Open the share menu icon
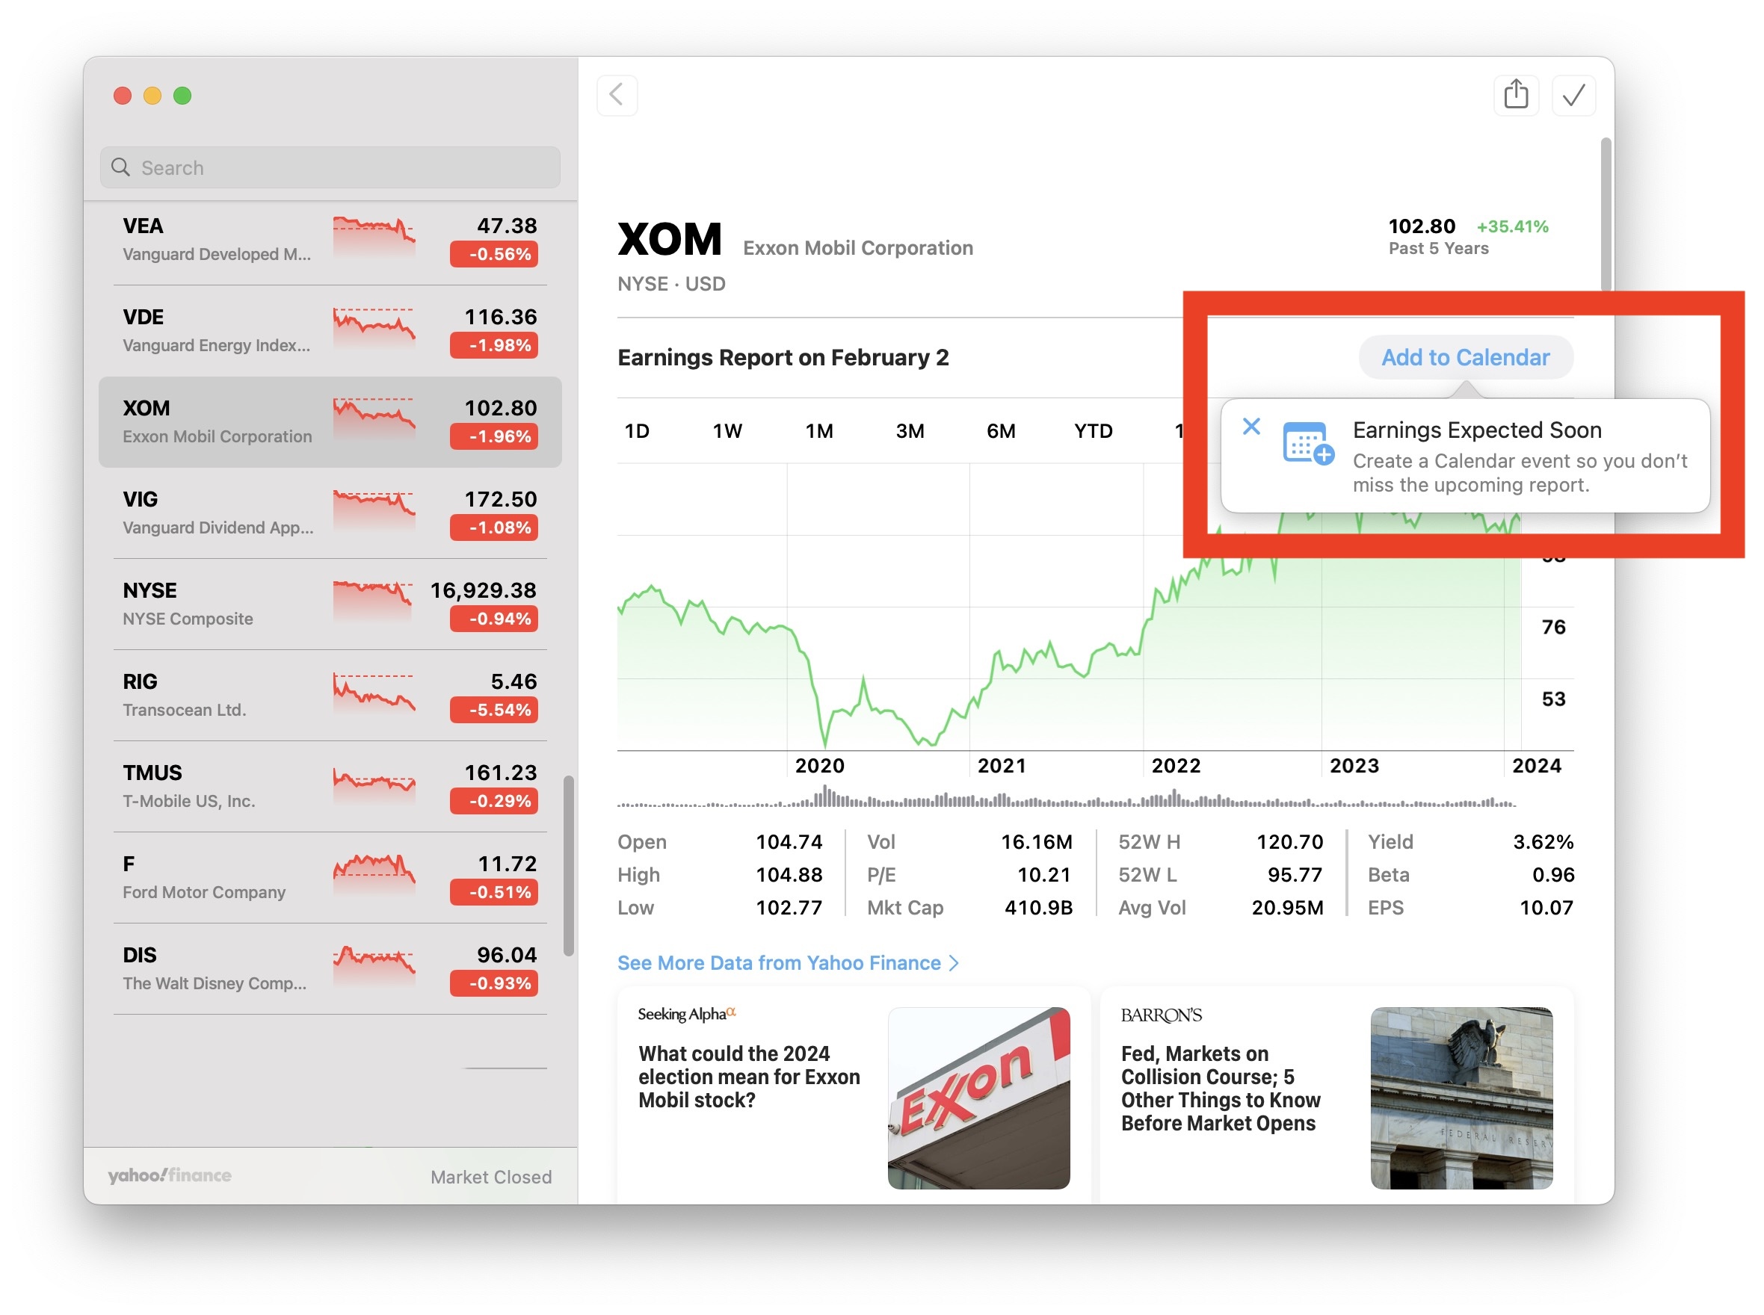Screen dimensions: 1764x1315 (x=1516, y=96)
